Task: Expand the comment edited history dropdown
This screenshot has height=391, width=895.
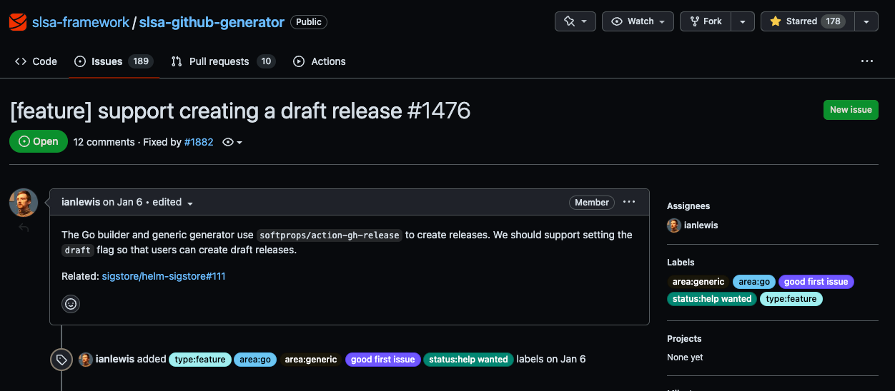Action: [173, 202]
